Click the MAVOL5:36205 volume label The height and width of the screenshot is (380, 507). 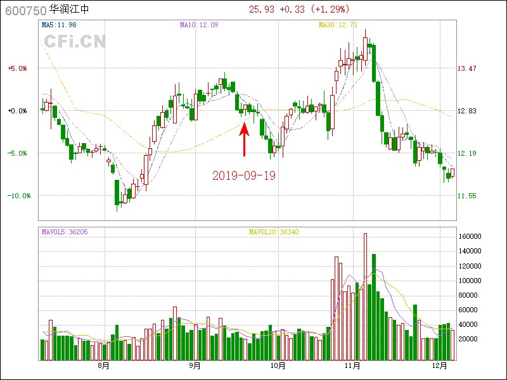click(x=65, y=232)
